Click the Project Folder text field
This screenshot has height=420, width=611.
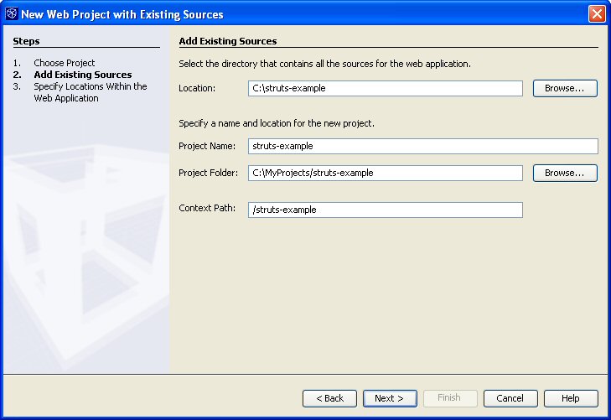click(385, 173)
